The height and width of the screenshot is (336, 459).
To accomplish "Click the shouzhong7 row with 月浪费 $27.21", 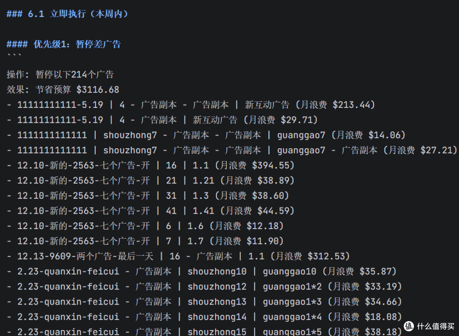I will (232, 150).
